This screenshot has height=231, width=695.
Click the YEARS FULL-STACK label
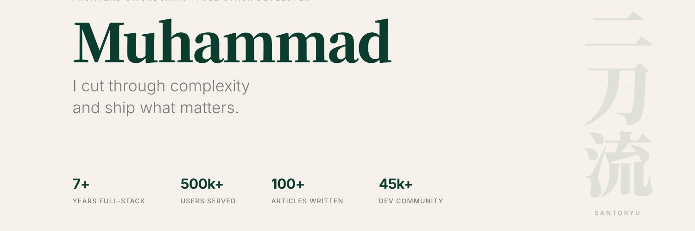coord(109,201)
